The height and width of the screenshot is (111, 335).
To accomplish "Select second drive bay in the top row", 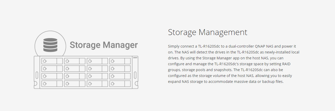I will pos(75,61).
